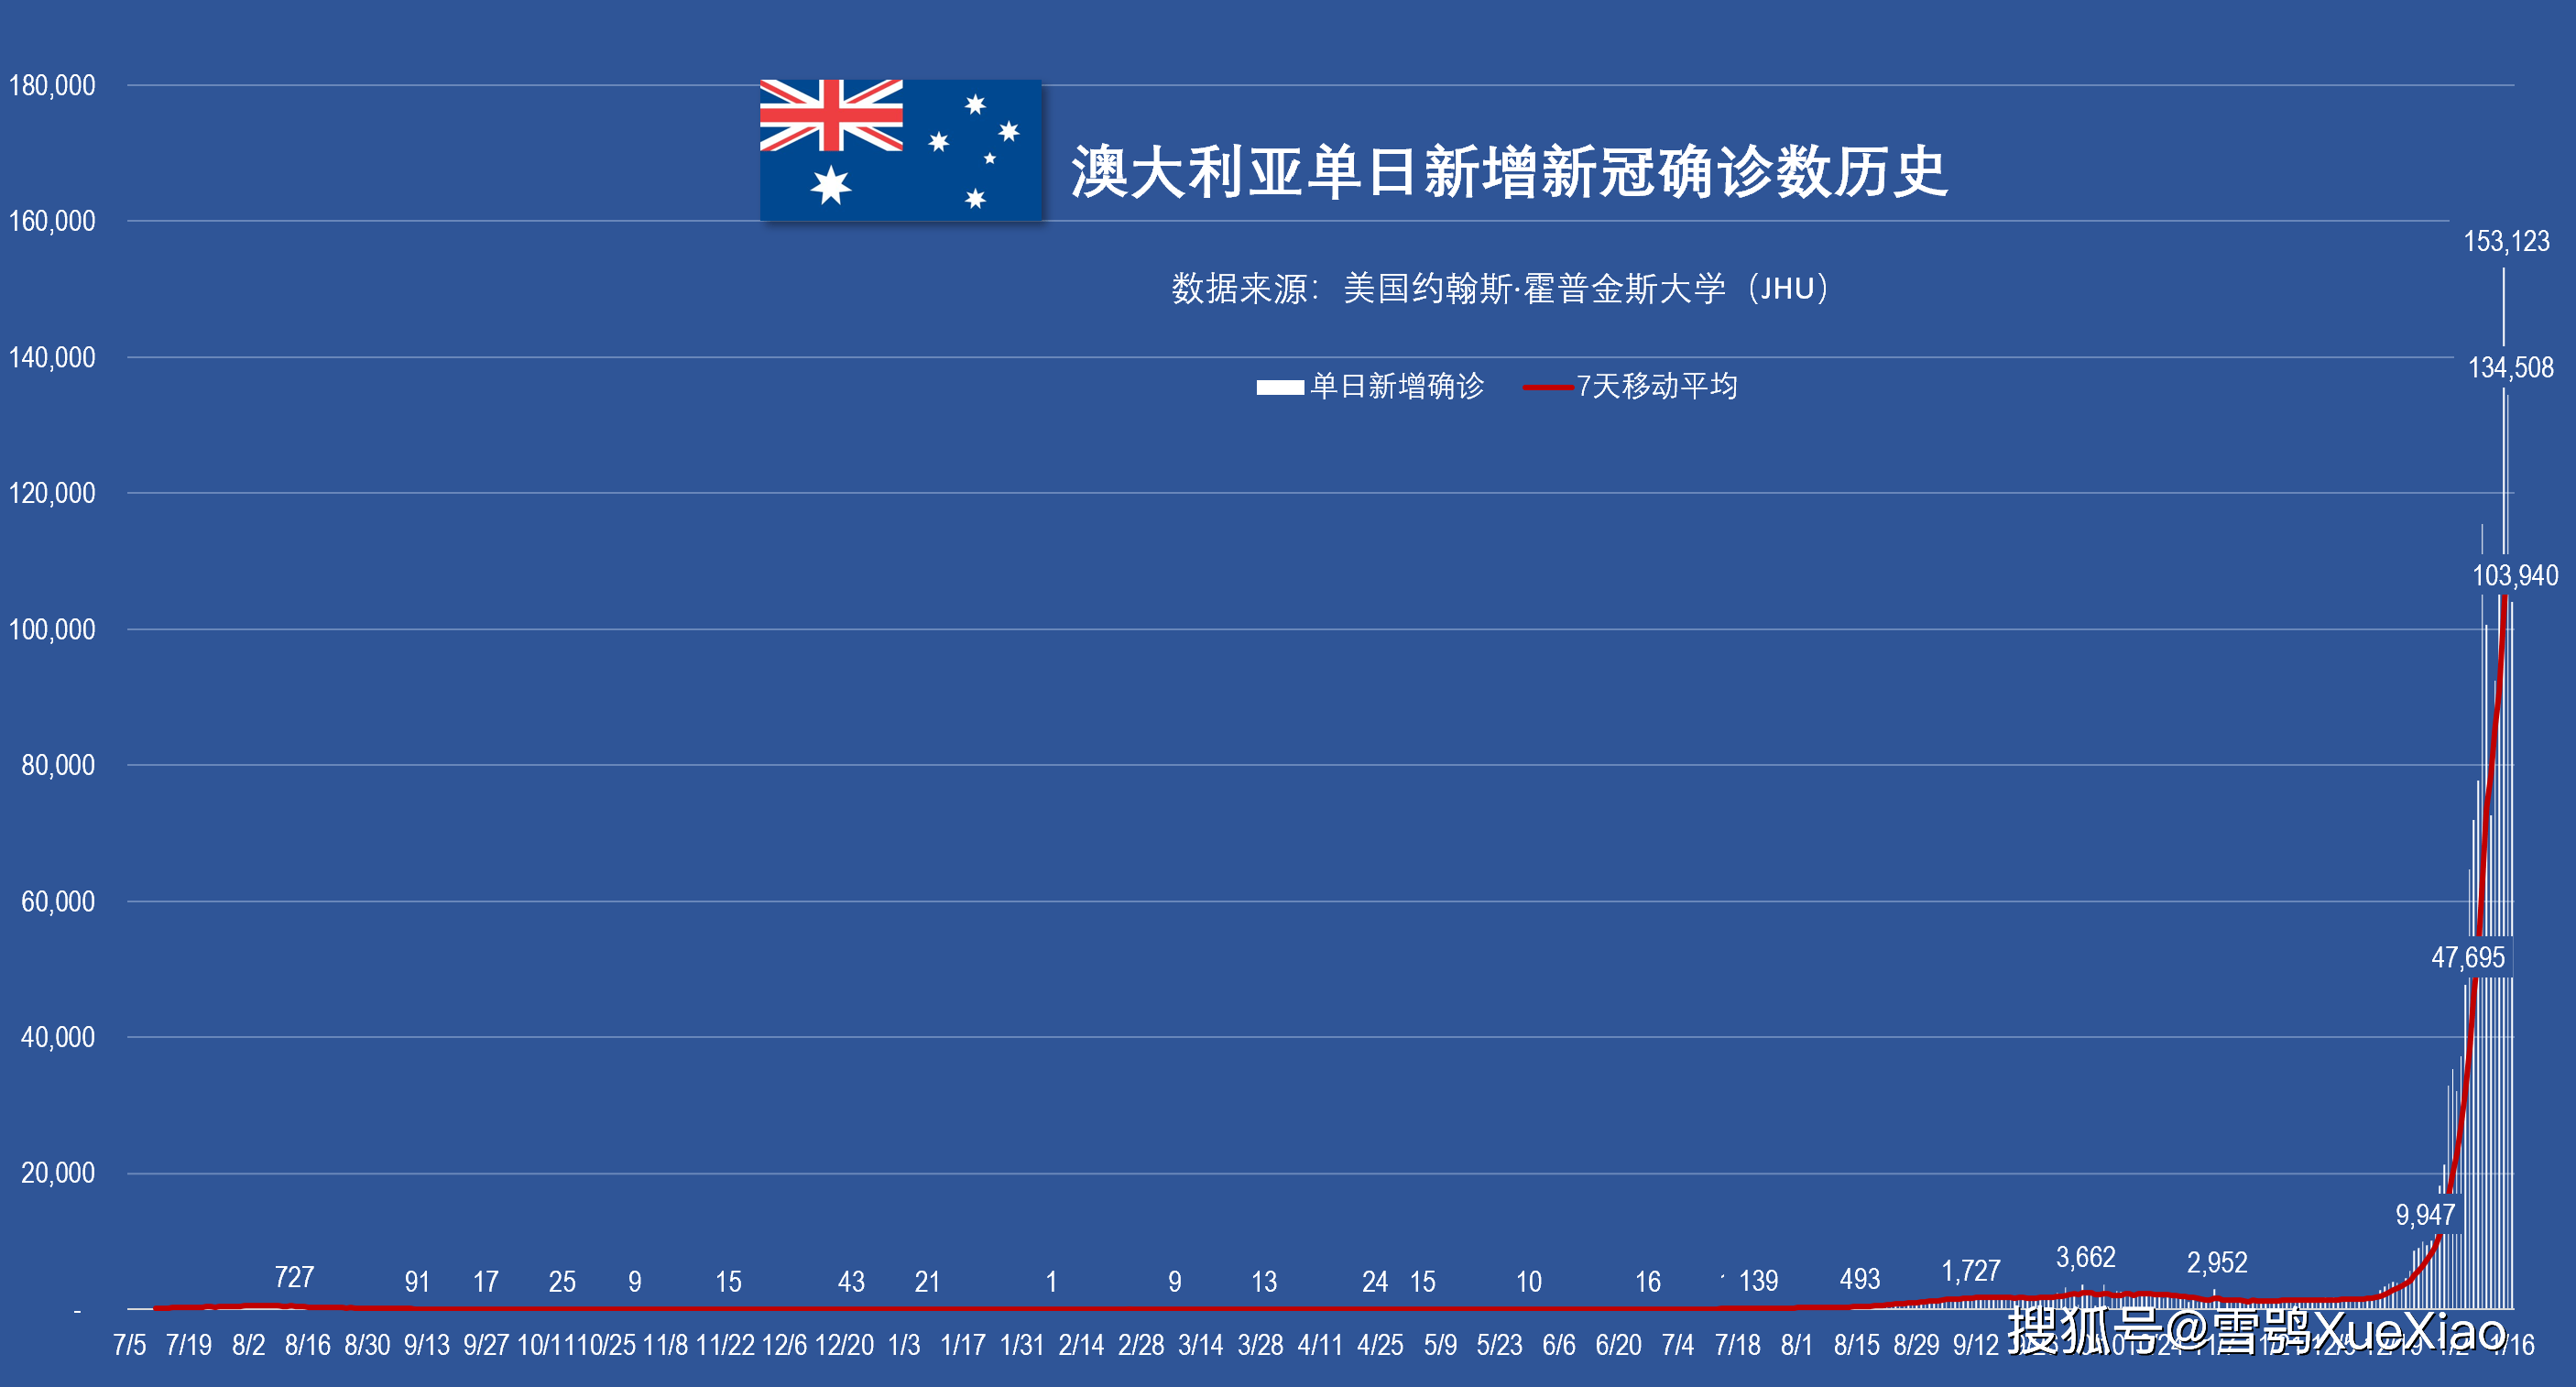This screenshot has width=2576, height=1387.
Task: Click the x-axis date 1/17
Action: tap(963, 1345)
